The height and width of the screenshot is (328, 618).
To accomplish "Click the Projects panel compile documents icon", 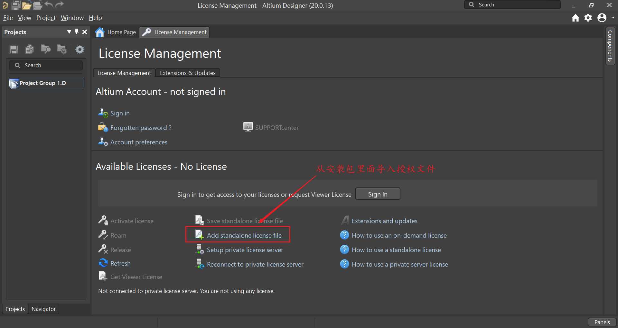I will coord(30,49).
